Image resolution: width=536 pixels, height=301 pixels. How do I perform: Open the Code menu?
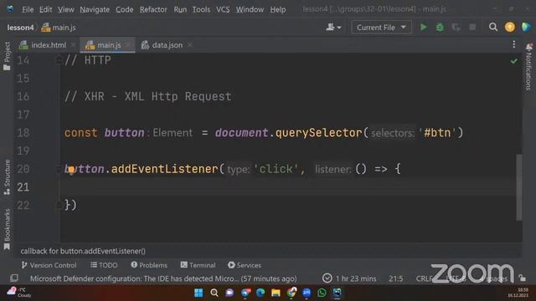pyautogui.click(x=125, y=9)
